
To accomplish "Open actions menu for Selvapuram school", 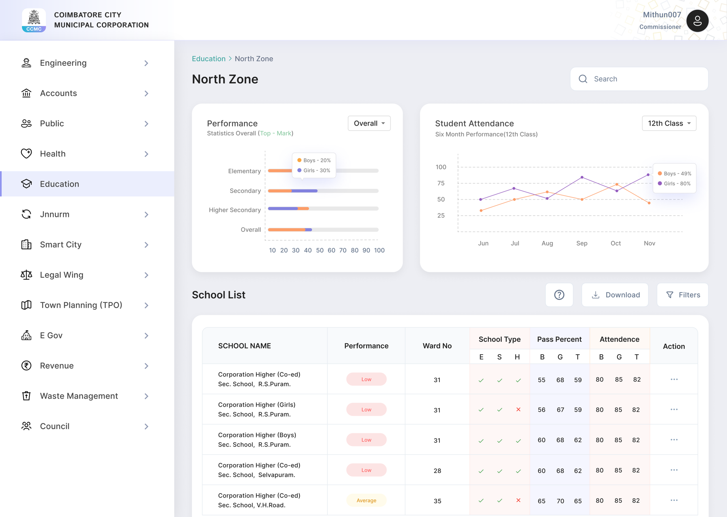I will tap(674, 470).
